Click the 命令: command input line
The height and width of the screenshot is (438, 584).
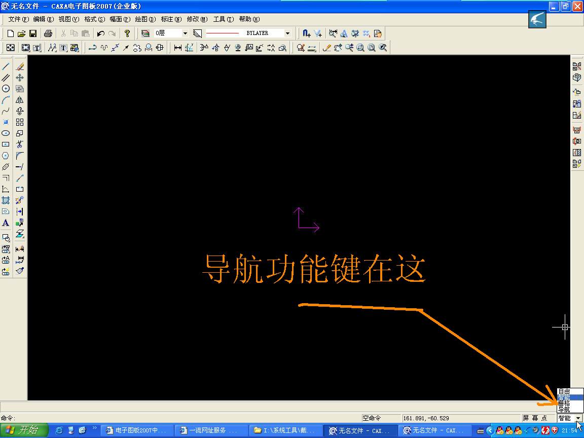[x=180, y=418]
